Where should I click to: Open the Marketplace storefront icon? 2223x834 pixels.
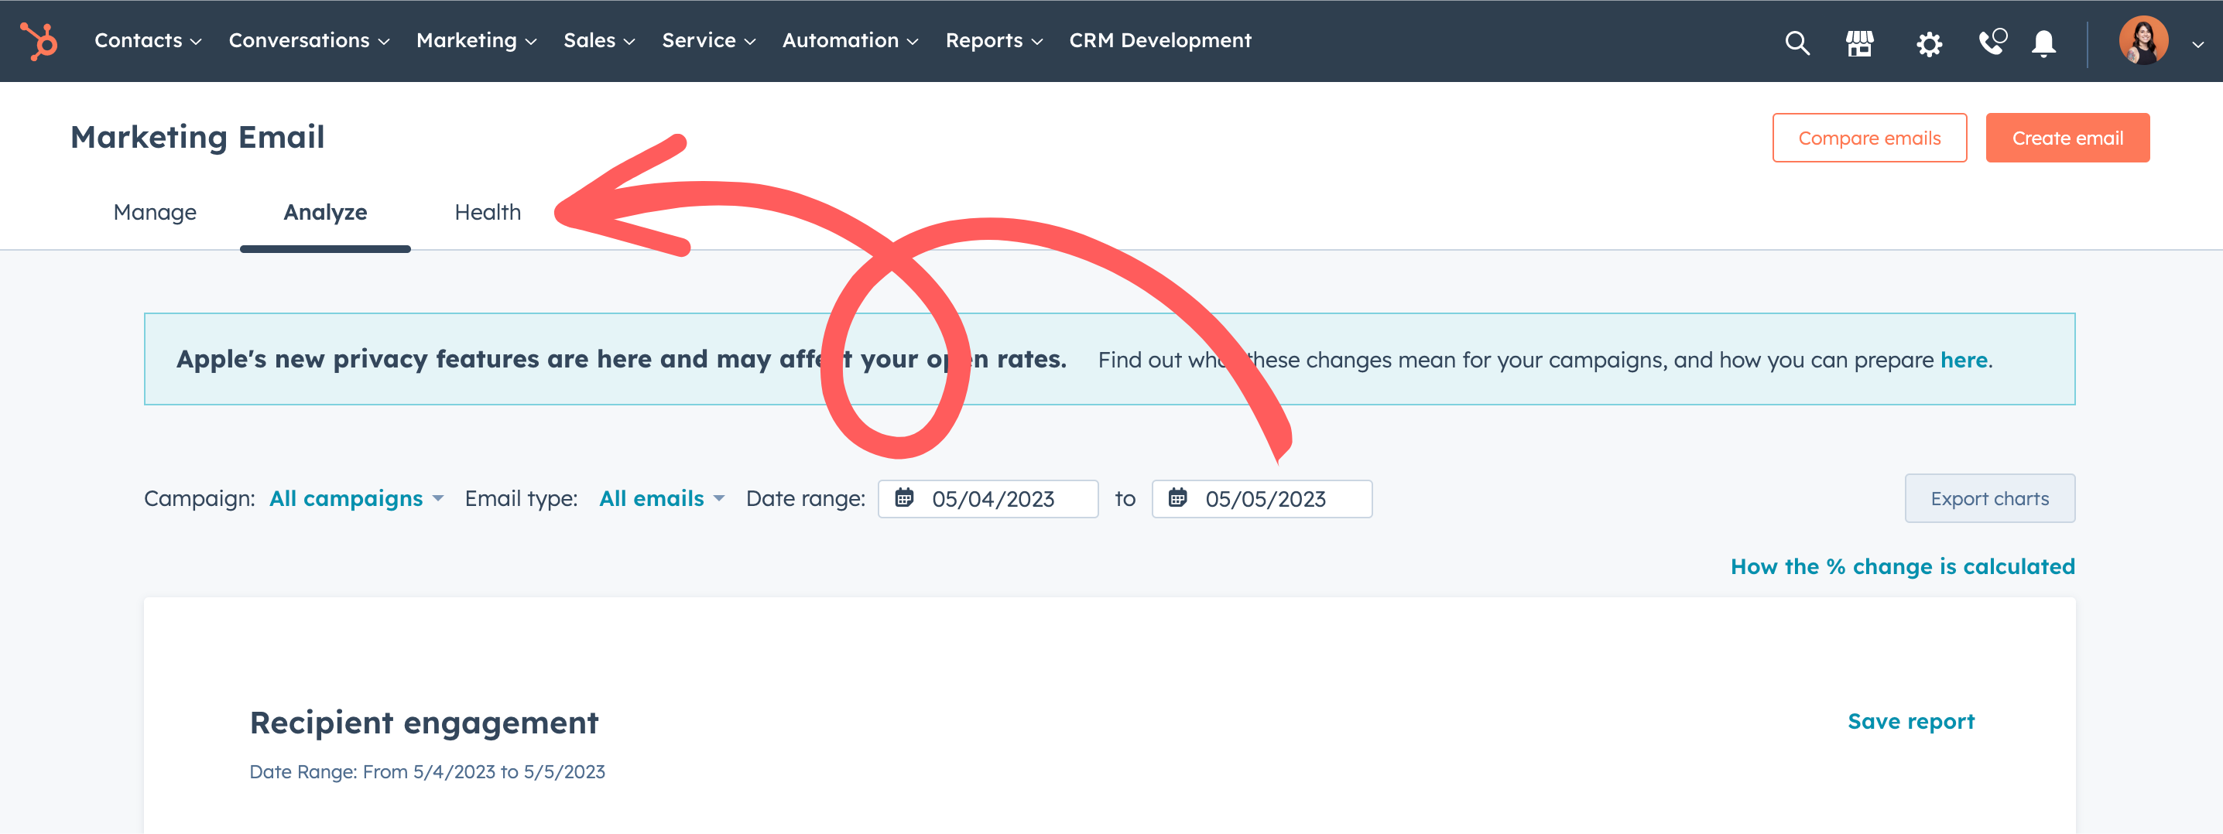pos(1859,43)
